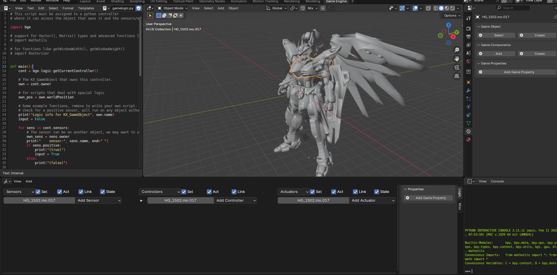Viewport: 557px width, 275px height.
Task: Open the Render properties tab
Action: (x=468, y=29)
